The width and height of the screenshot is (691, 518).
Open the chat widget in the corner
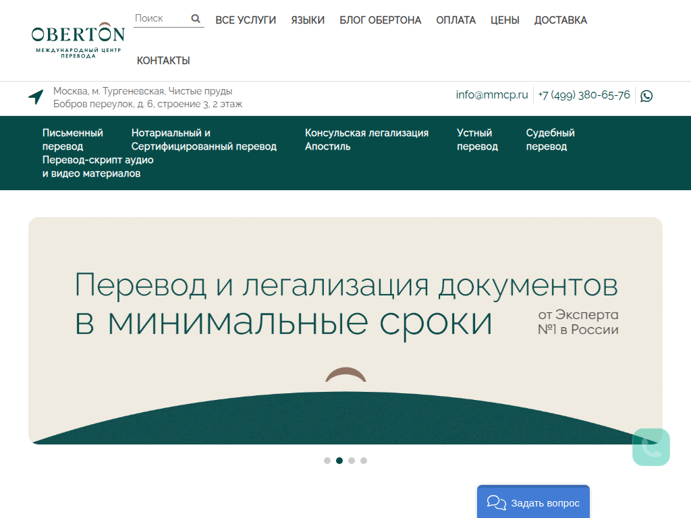click(651, 447)
